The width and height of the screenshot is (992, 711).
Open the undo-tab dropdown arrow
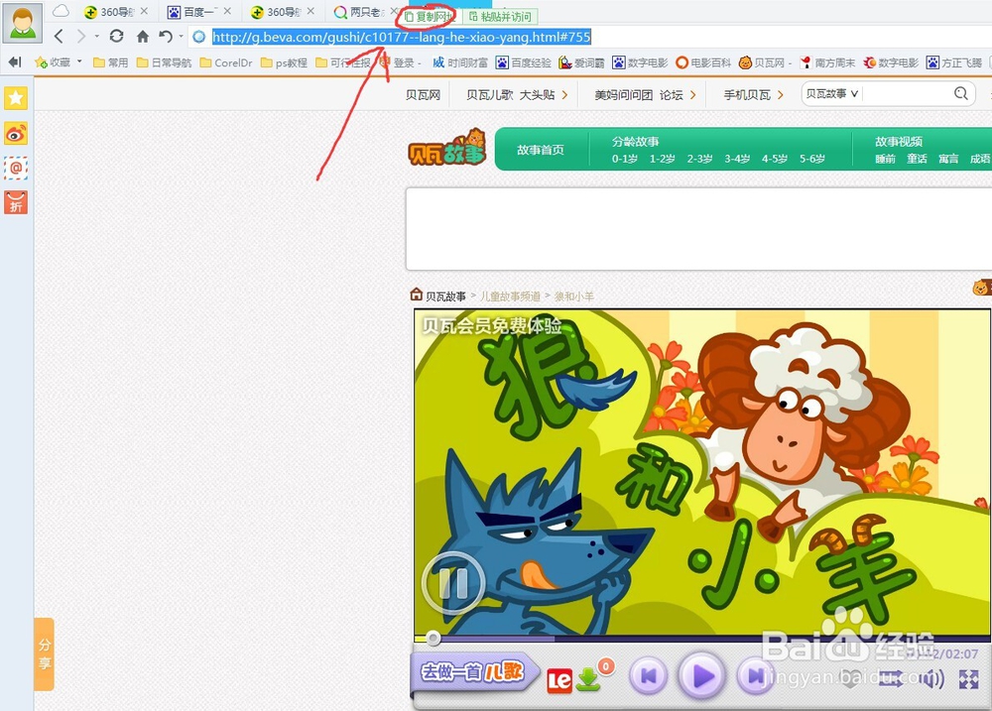[181, 37]
